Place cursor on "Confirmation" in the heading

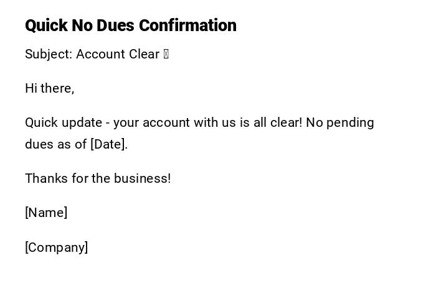point(187,25)
